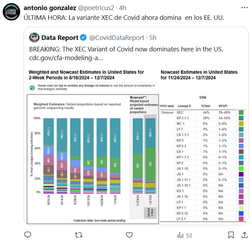Open the Data Report account name
Image resolution: width=252 pixels, height=243 pixels.
(x=60, y=37)
